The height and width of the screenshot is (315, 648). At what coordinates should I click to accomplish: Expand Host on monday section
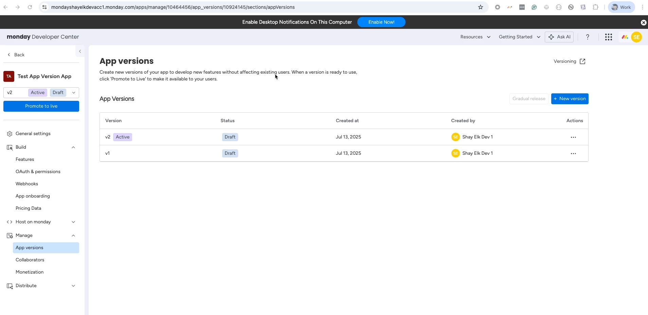41,222
